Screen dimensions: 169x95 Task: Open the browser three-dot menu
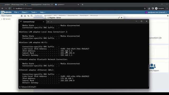(167, 8)
